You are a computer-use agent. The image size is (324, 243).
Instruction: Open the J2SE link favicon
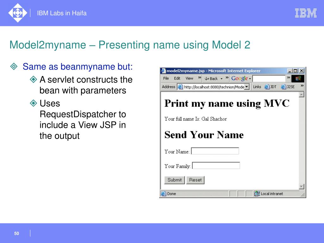[283, 87]
